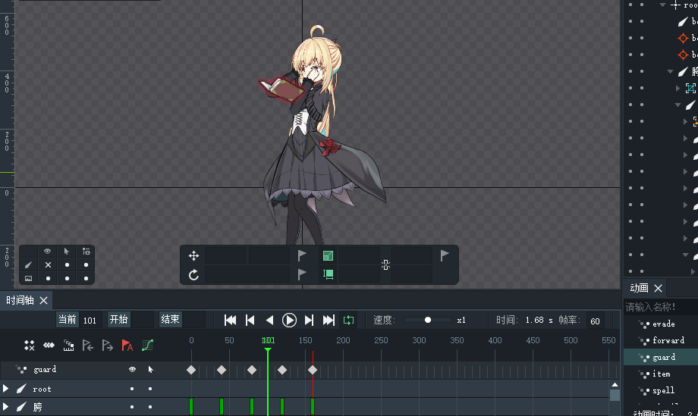Expand the 胯 row in the timeline
Image resolution: width=698 pixels, height=416 pixels.
(x=5, y=406)
